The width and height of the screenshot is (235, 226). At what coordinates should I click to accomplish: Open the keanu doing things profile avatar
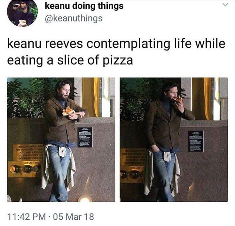click(22, 12)
